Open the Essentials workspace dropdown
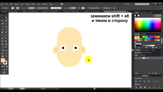The height and width of the screenshot is (92, 163). click(128, 4)
